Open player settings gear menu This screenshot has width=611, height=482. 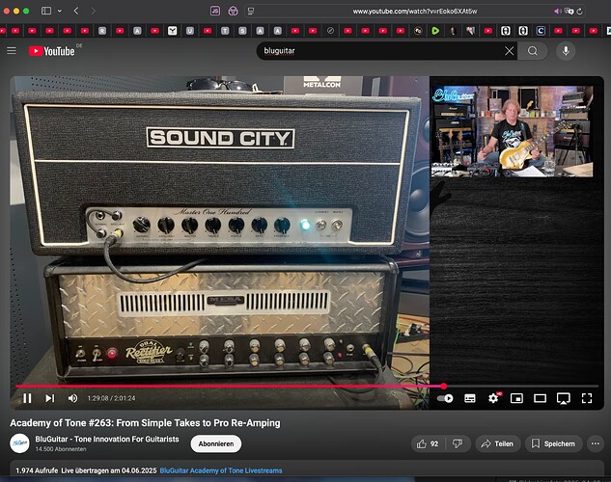[x=493, y=398]
